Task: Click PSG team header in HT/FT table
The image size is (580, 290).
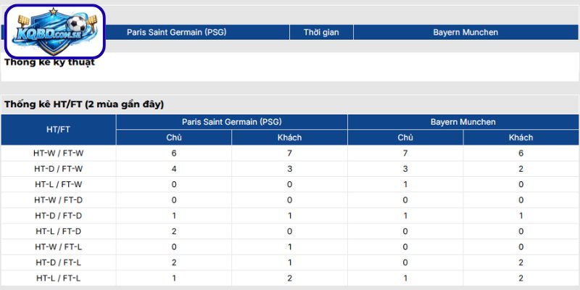Action: 231,122
